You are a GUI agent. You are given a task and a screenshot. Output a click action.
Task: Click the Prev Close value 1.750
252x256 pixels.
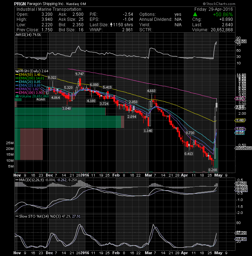tap(47, 30)
